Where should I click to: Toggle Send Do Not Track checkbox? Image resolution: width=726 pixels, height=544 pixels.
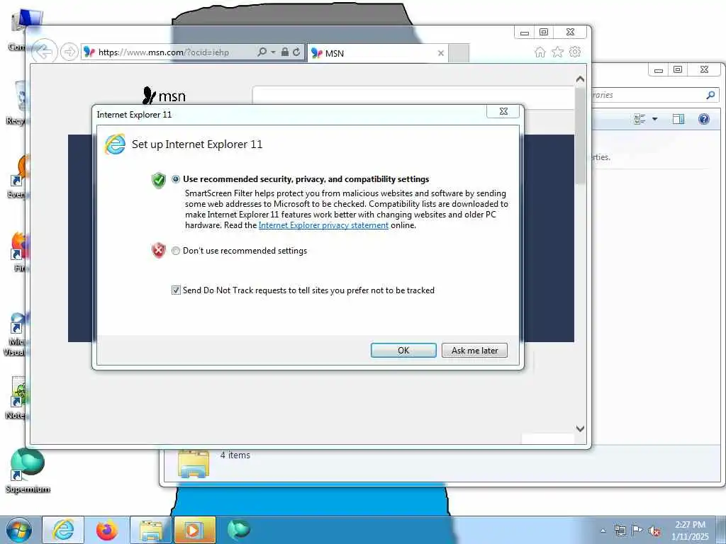(x=176, y=290)
